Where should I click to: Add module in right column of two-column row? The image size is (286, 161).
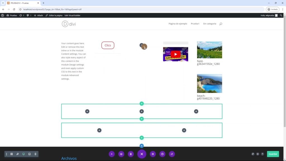[184, 130]
